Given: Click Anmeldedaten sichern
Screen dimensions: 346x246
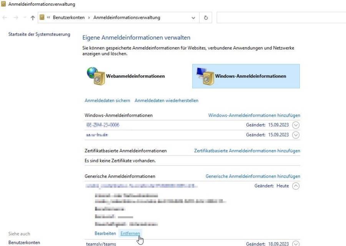Looking at the screenshot, I should [107, 100].
